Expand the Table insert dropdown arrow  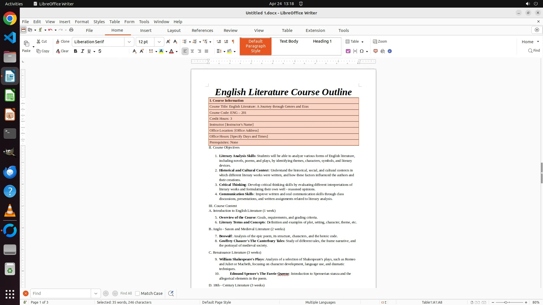pos(362,42)
